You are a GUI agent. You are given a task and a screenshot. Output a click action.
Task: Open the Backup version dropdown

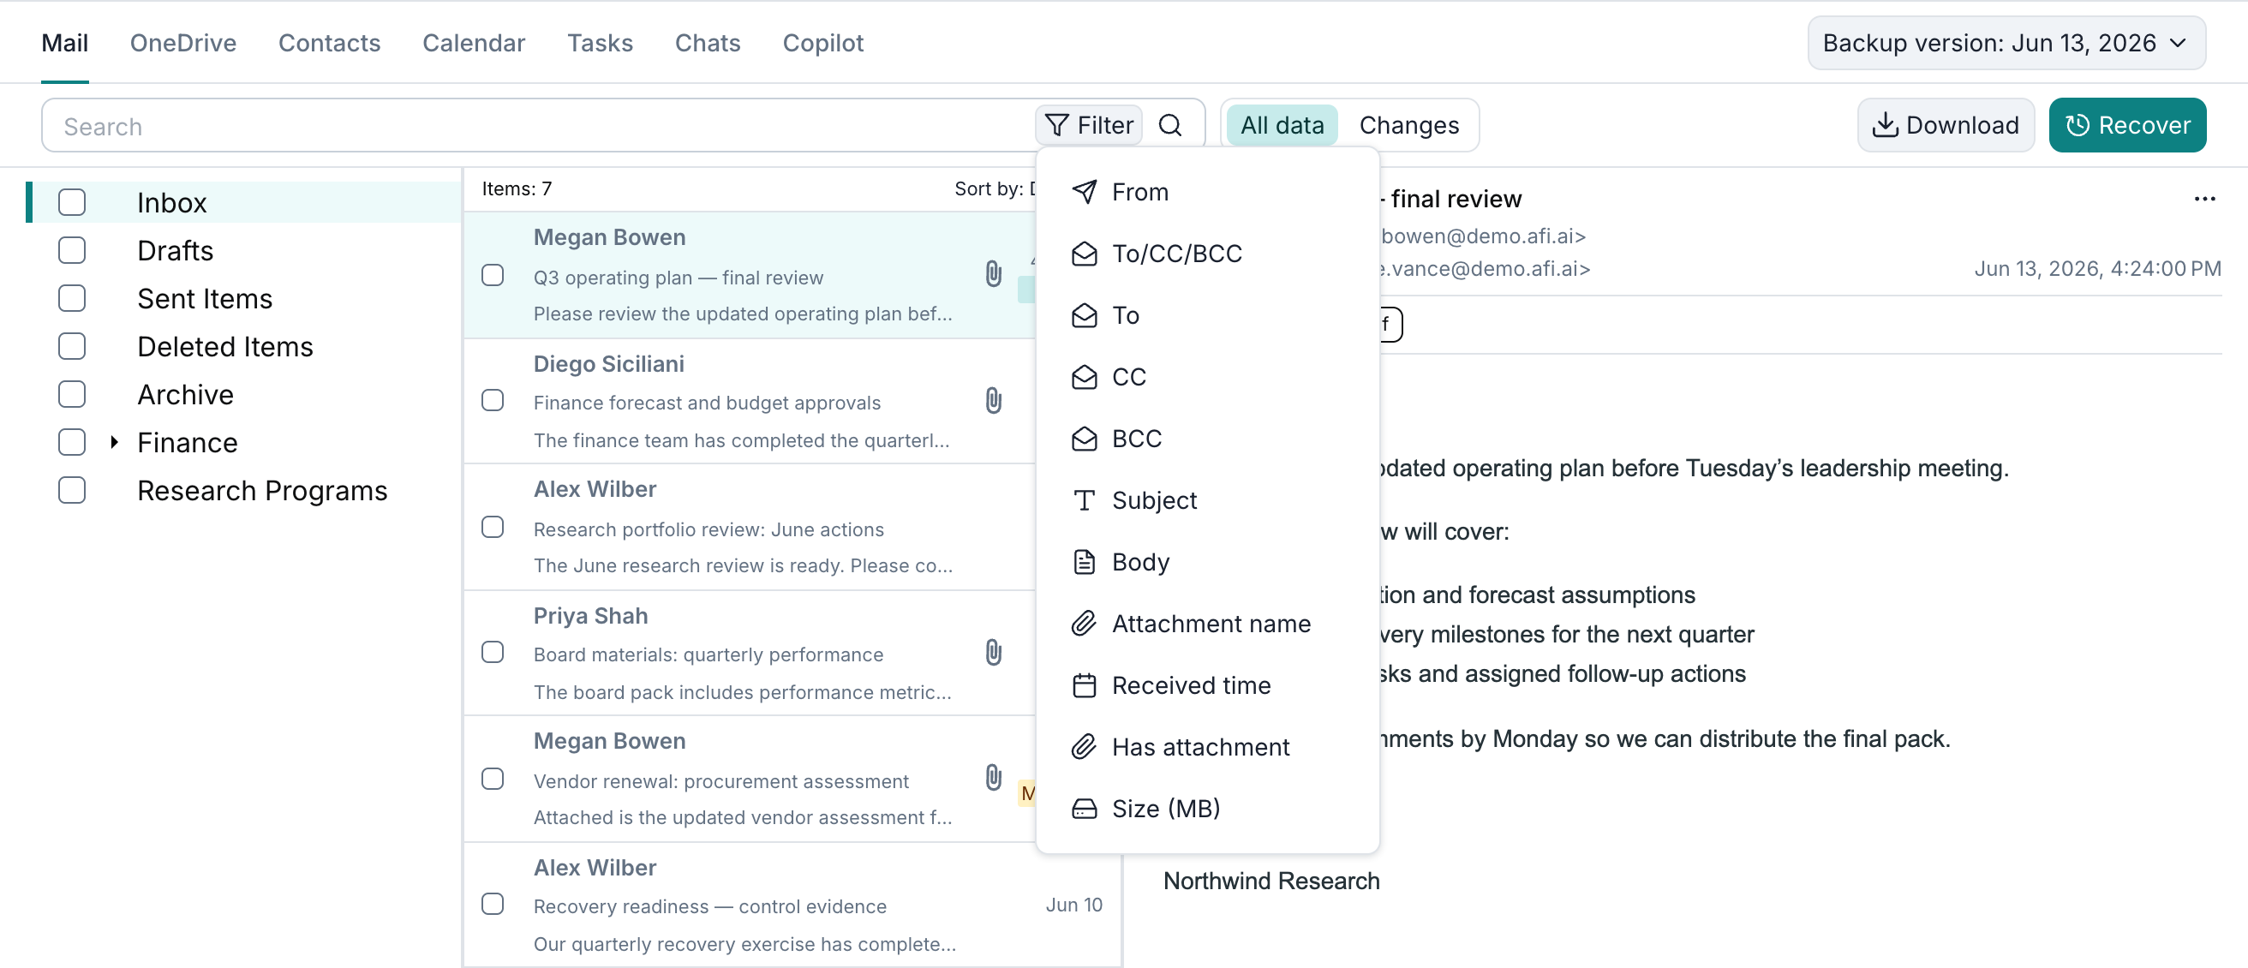point(2006,43)
